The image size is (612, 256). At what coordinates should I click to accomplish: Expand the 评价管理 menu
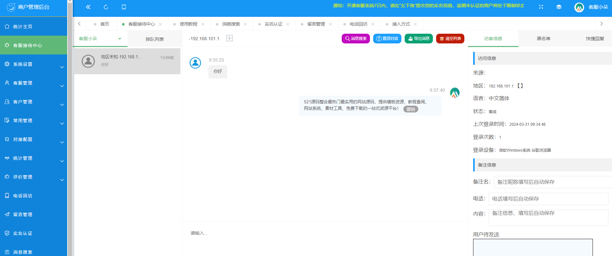(33, 177)
